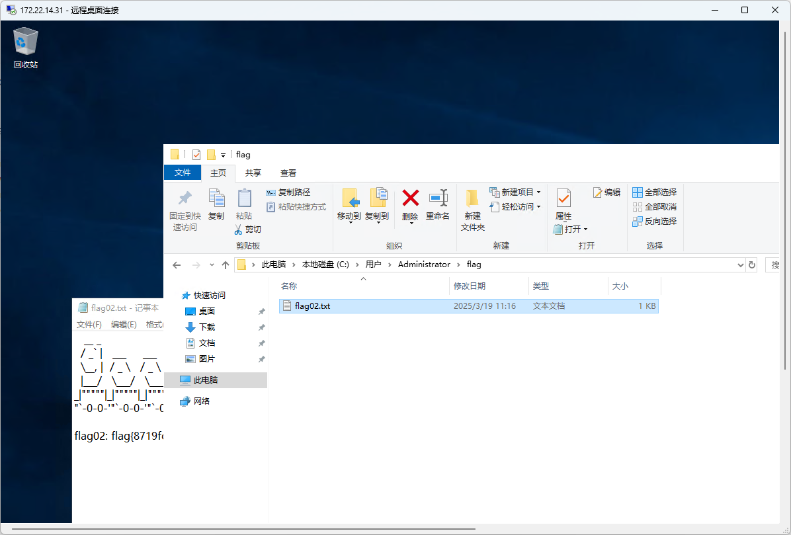Open the File menu in Notepad
This screenshot has width=791, height=535.
(x=89, y=324)
